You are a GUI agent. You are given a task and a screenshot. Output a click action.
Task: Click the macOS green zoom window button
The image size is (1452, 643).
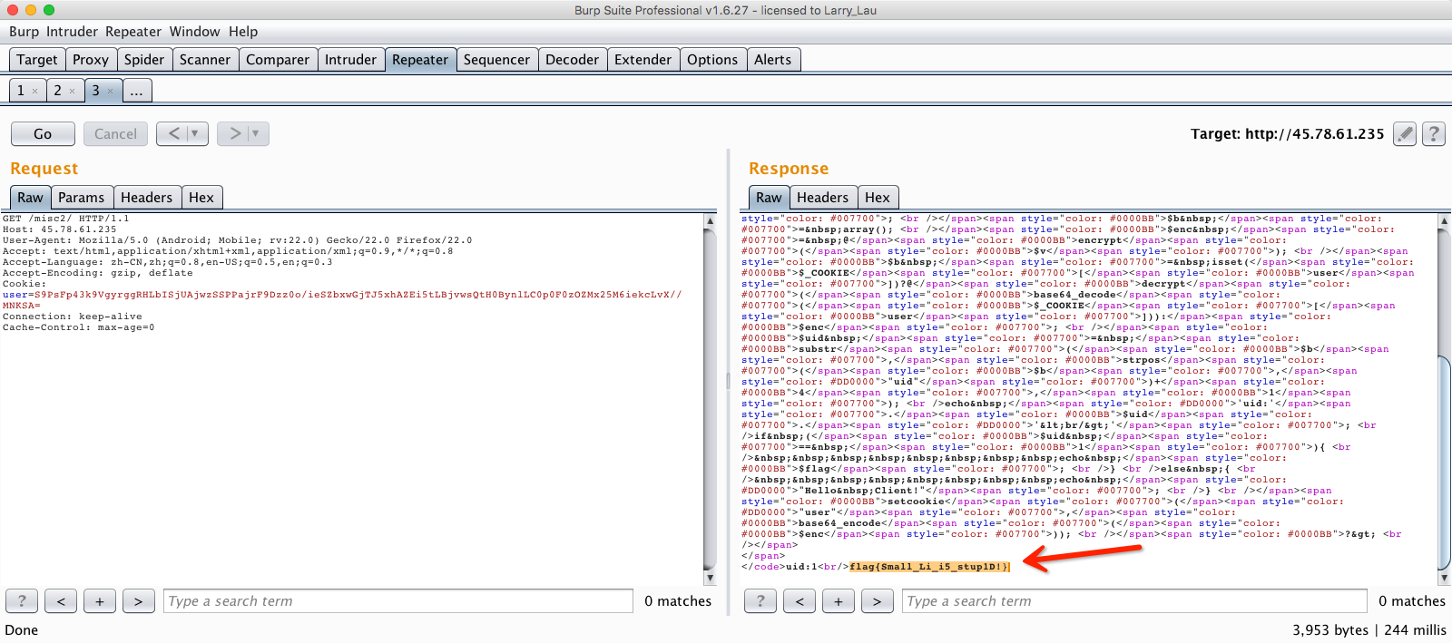point(49,10)
